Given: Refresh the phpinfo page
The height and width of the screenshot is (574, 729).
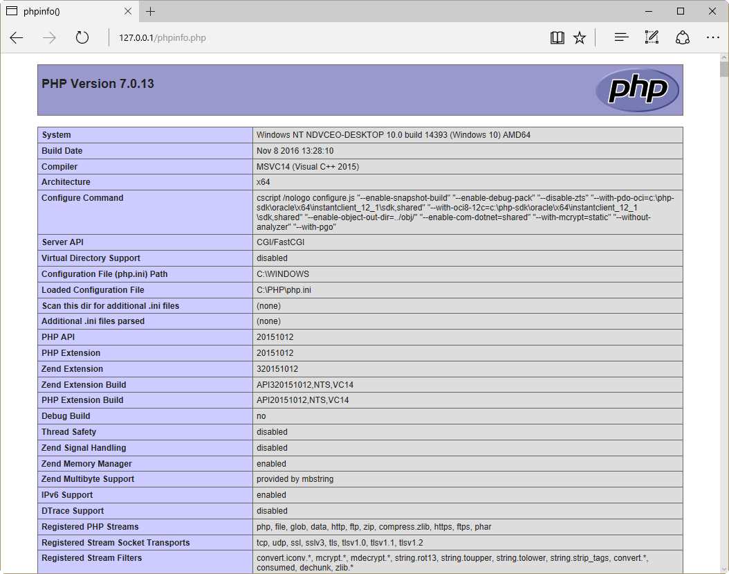Looking at the screenshot, I should pyautogui.click(x=82, y=38).
